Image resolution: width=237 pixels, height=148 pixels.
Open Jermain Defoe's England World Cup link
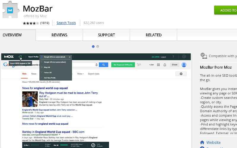[x=48, y=116]
